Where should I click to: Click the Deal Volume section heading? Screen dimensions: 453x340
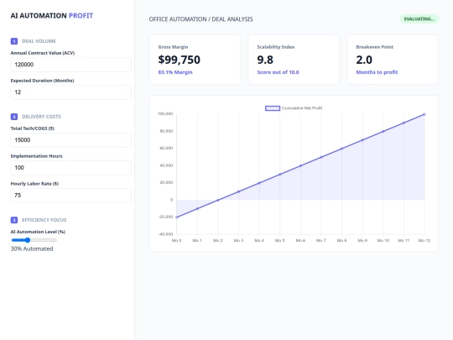[39, 41]
